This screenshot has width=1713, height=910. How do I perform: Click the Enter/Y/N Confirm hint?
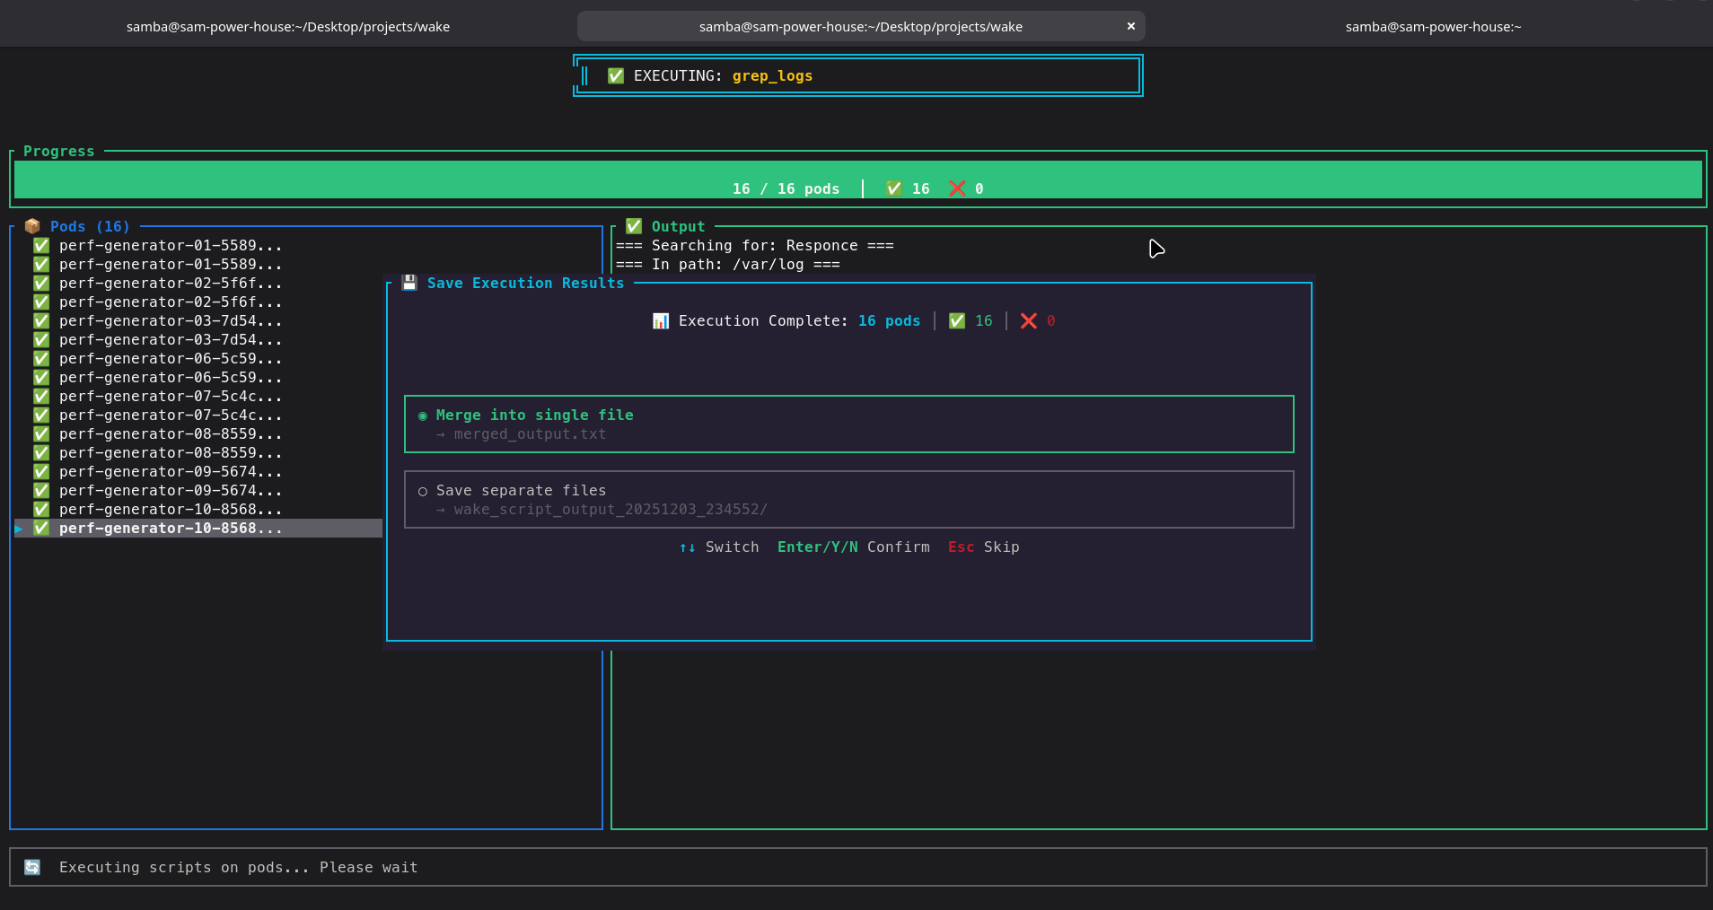[853, 547]
